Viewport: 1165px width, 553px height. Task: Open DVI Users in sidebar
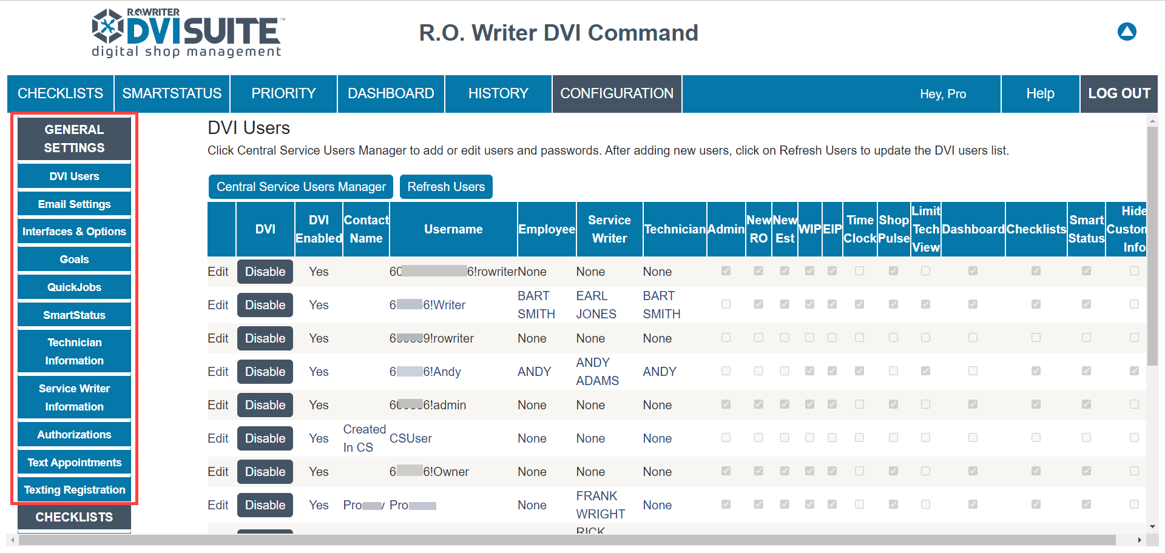(74, 176)
